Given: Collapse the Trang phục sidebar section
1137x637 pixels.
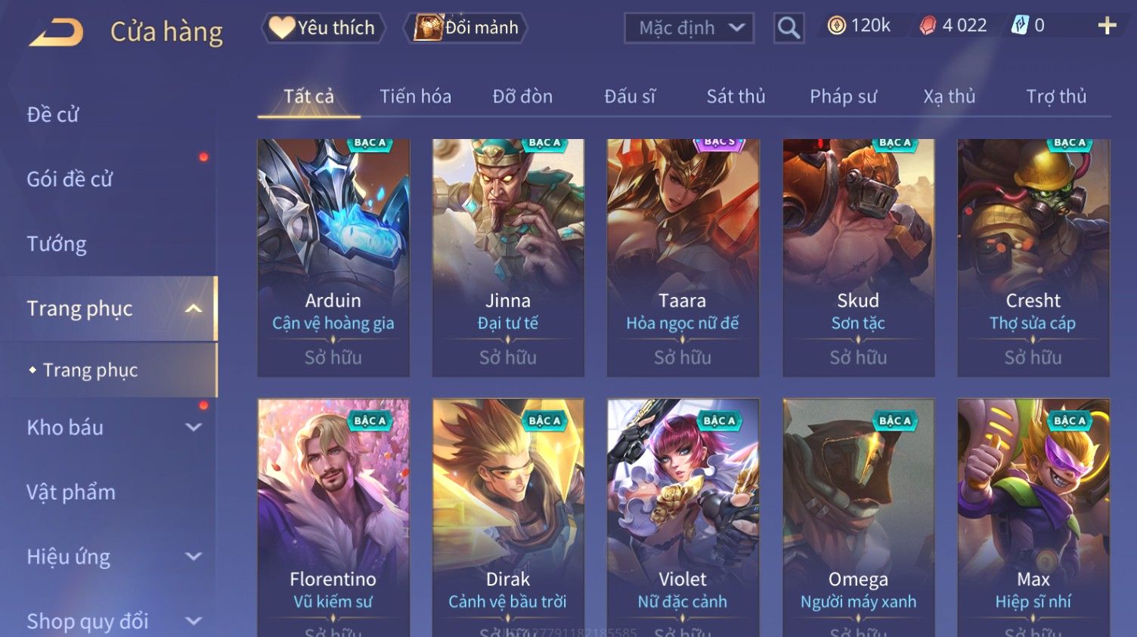Looking at the screenshot, I should pos(194,308).
